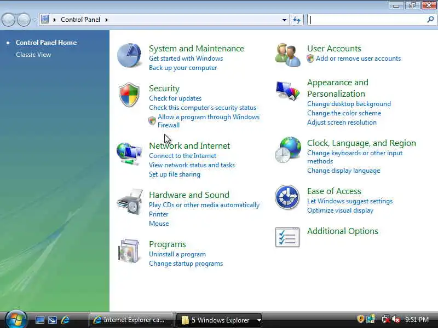Click Connect to the Internet
This screenshot has height=328, width=438.
click(182, 156)
